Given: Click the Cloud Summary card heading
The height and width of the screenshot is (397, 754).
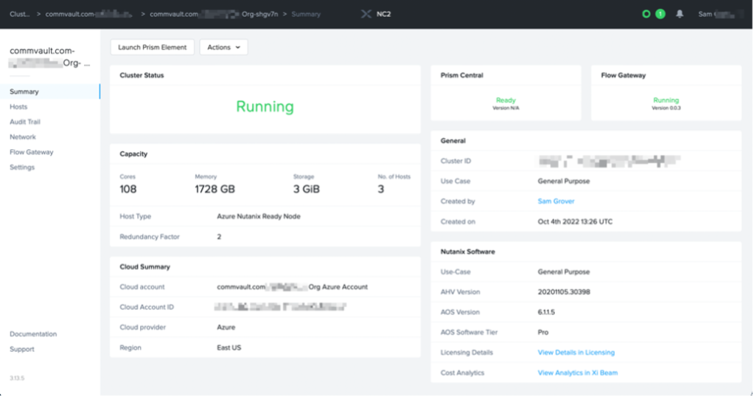Looking at the screenshot, I should 144,266.
